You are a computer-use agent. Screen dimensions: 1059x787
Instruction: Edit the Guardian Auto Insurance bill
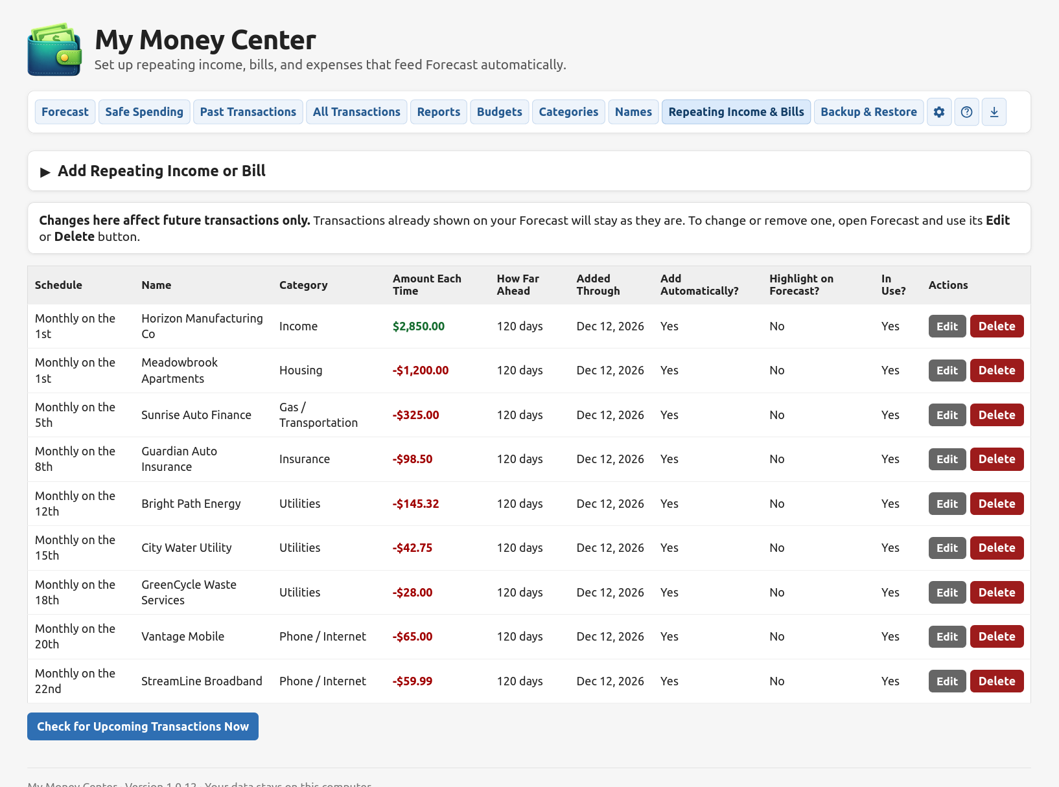tap(947, 459)
